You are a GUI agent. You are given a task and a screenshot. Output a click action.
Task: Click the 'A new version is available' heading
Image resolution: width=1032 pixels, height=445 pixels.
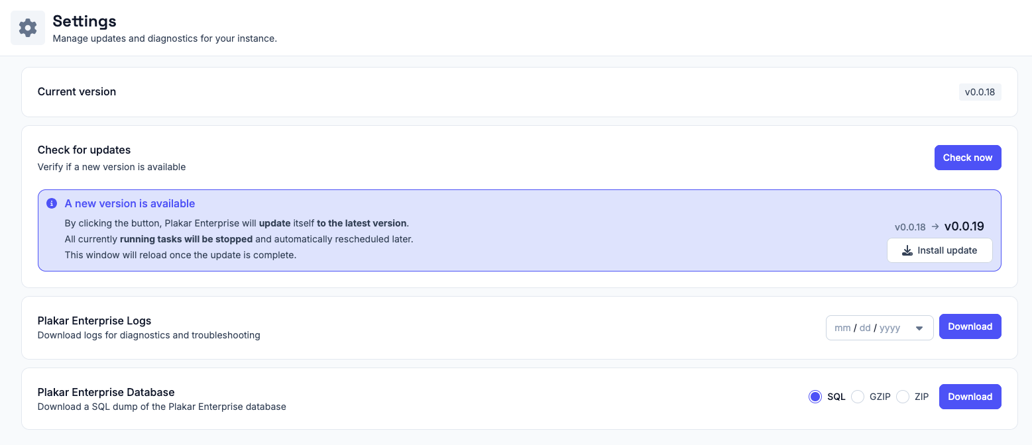(x=130, y=203)
